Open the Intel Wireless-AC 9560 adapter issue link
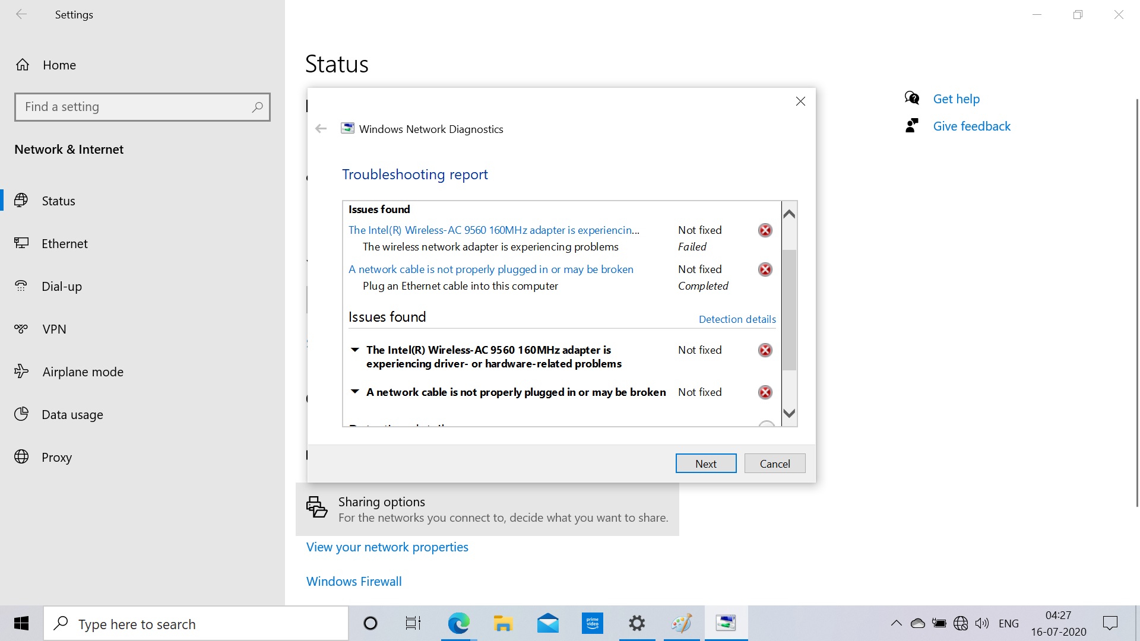 494,230
